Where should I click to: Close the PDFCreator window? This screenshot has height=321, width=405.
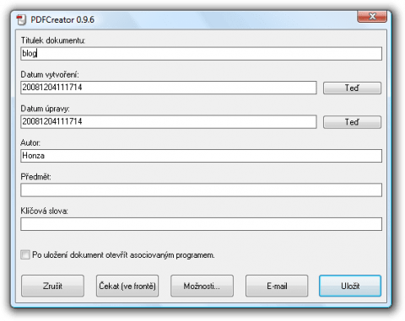click(372, 17)
